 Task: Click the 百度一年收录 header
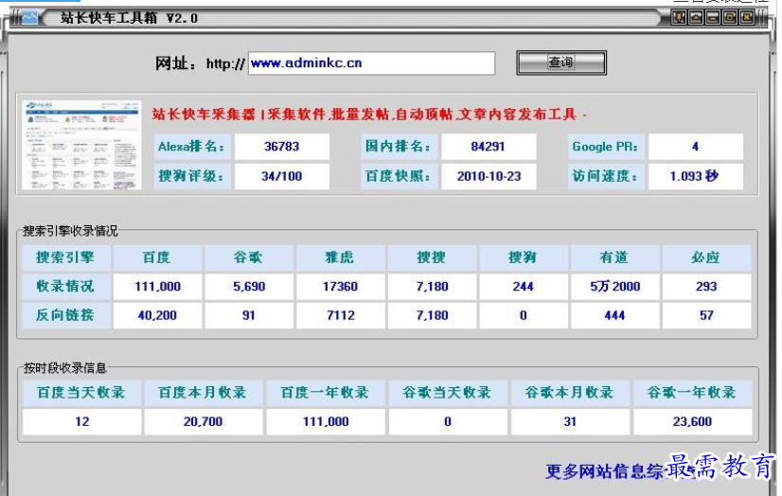(326, 393)
